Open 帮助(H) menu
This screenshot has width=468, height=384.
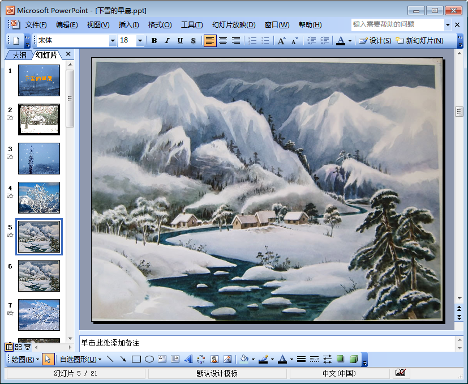(x=310, y=25)
